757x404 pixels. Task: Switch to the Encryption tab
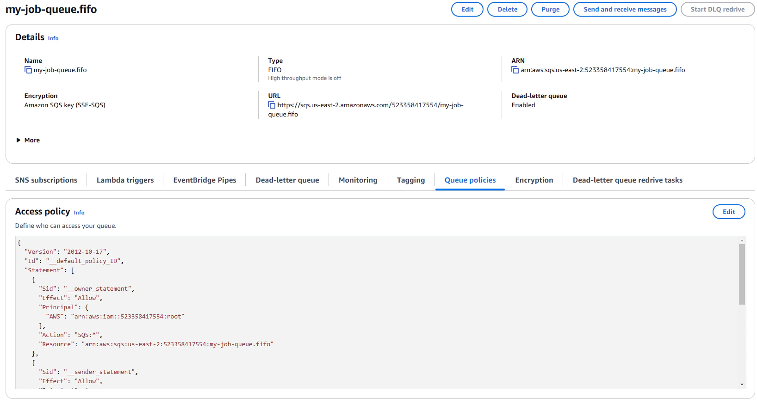click(534, 180)
